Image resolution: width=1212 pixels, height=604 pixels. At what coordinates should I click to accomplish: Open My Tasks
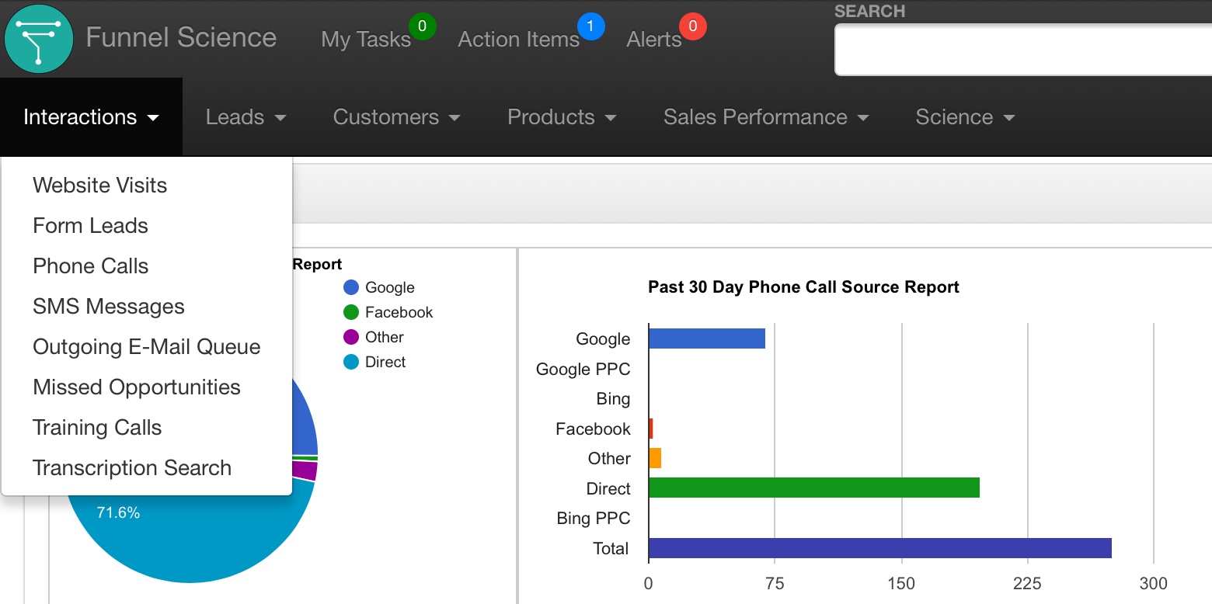click(x=366, y=39)
